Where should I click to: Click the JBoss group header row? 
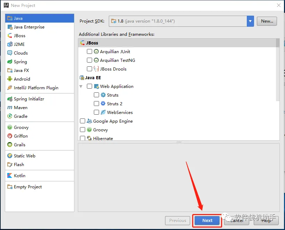click(177, 43)
